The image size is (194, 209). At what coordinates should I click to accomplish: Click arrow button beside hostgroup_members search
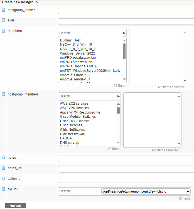[118, 96]
